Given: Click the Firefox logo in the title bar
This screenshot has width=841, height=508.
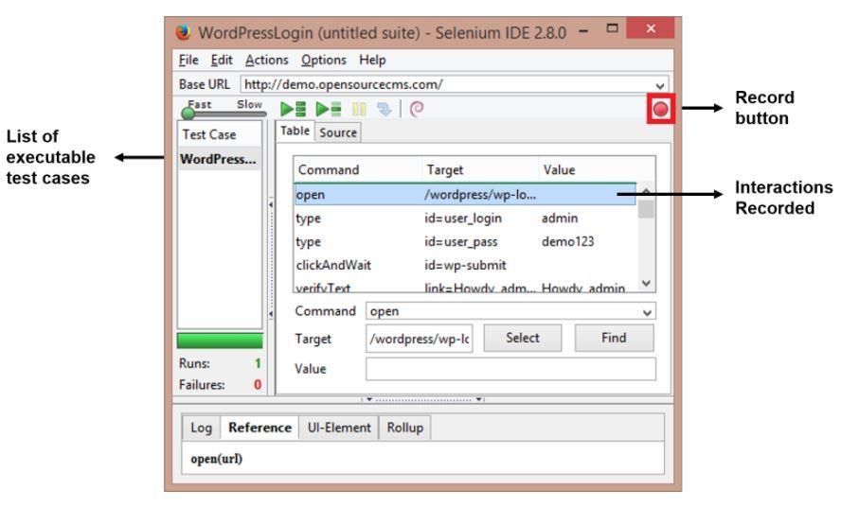Looking at the screenshot, I should (x=184, y=32).
